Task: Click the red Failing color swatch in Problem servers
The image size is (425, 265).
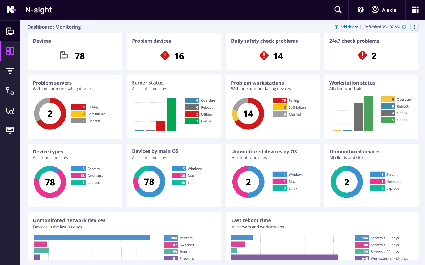Action: click(78, 107)
